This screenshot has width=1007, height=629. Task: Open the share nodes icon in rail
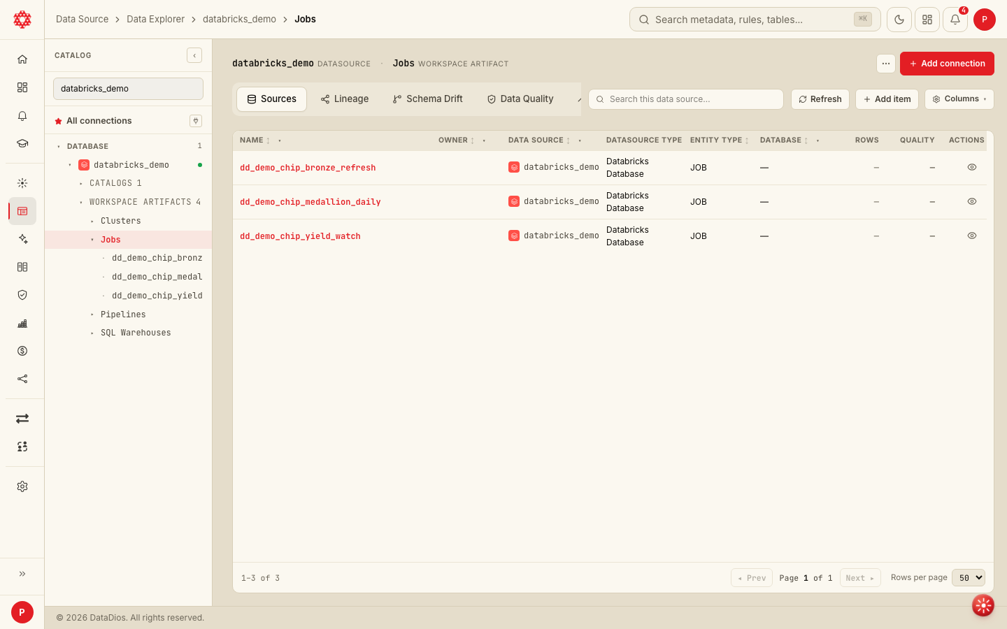point(22,379)
